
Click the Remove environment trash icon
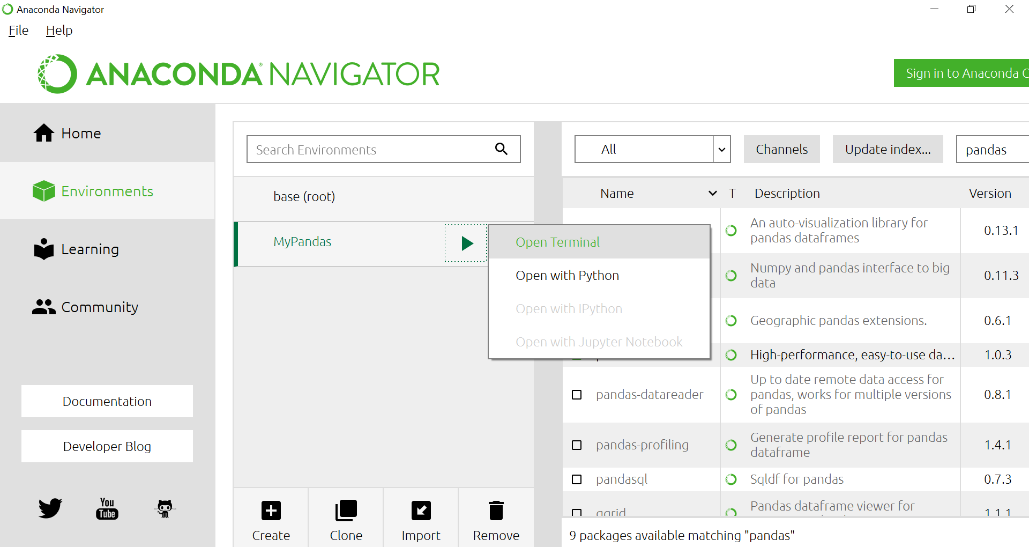496,511
